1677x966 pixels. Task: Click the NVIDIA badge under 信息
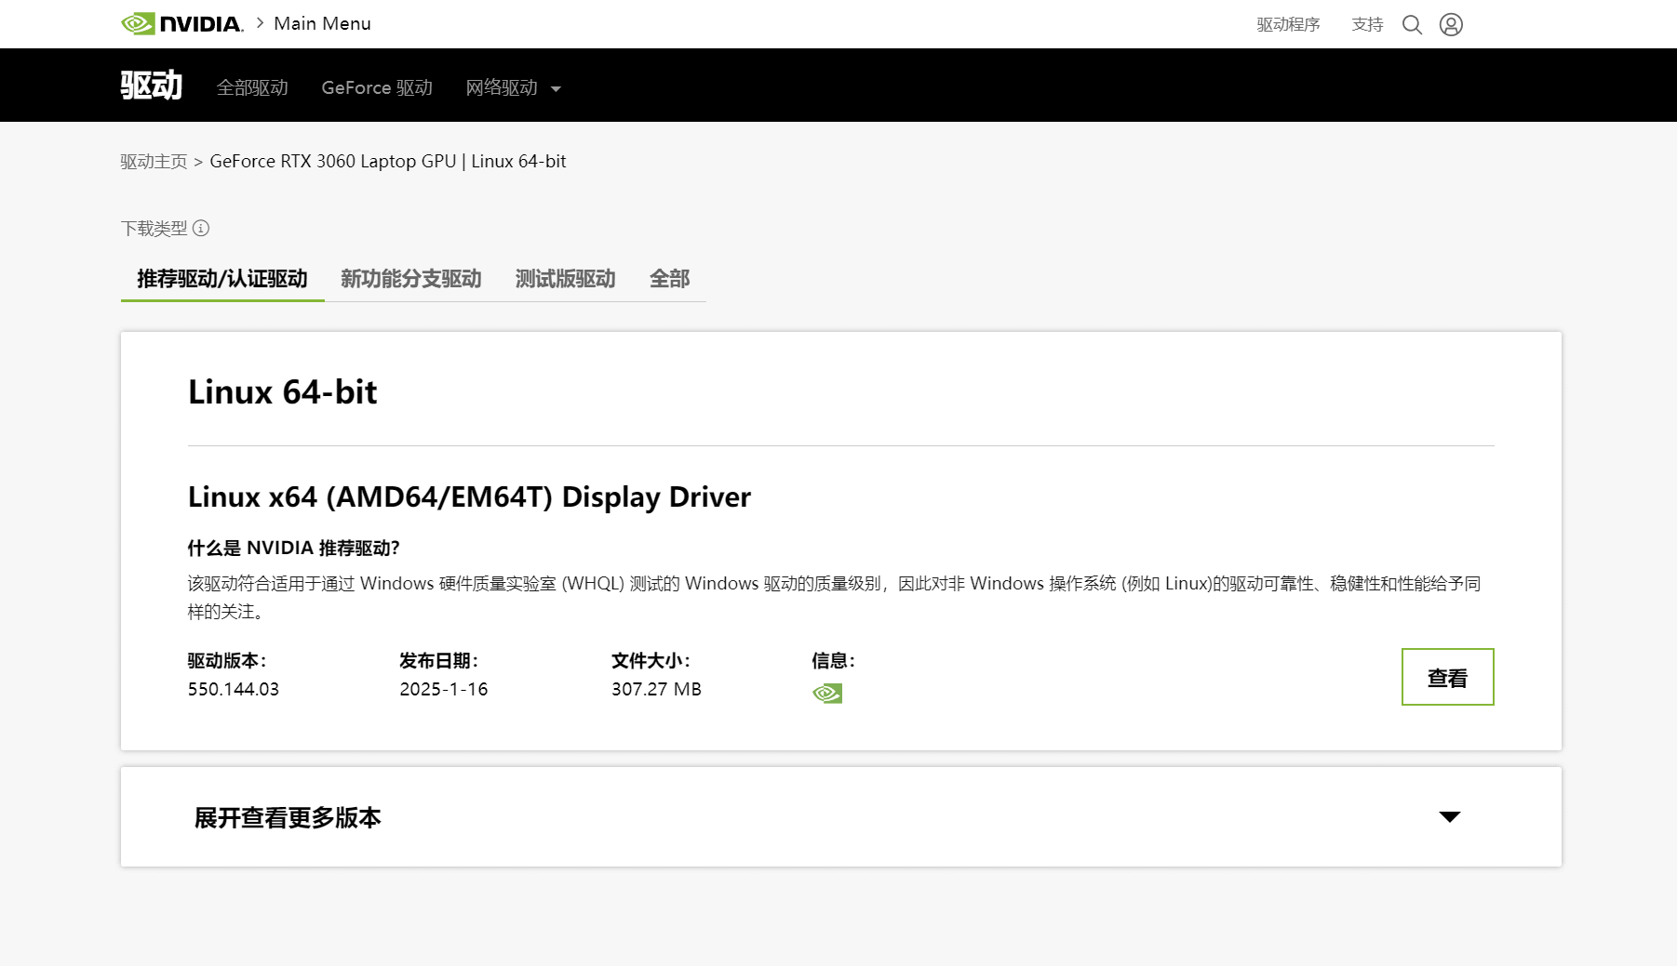click(x=827, y=694)
